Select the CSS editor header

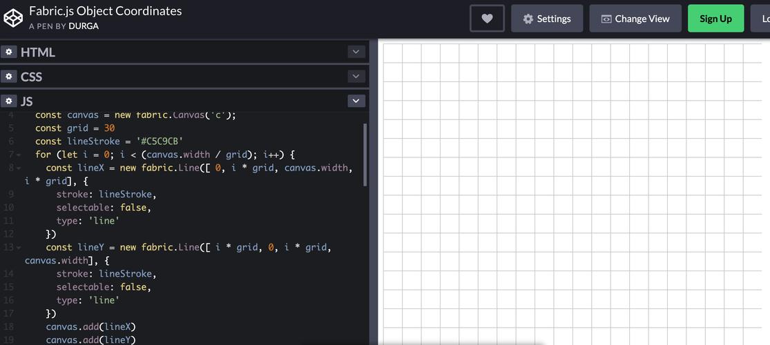click(184, 76)
